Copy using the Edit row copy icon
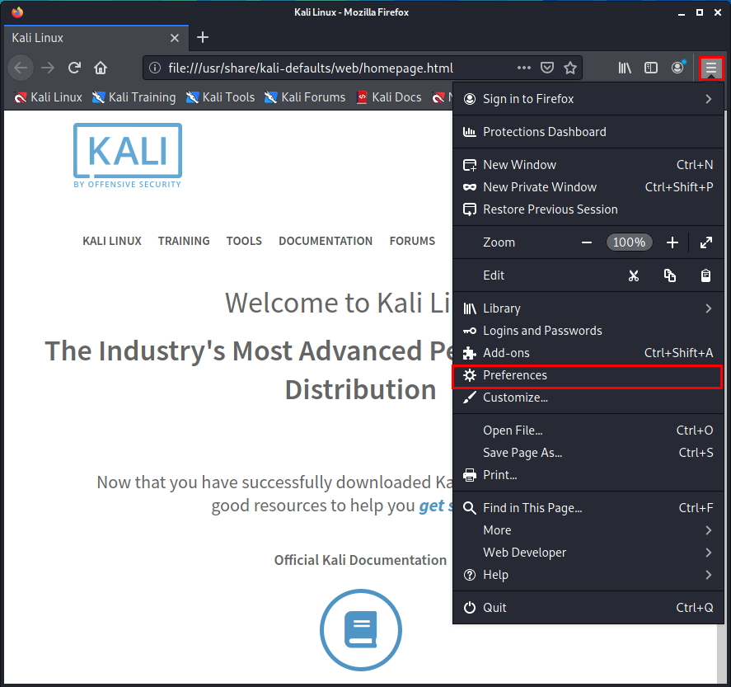 pyautogui.click(x=669, y=275)
